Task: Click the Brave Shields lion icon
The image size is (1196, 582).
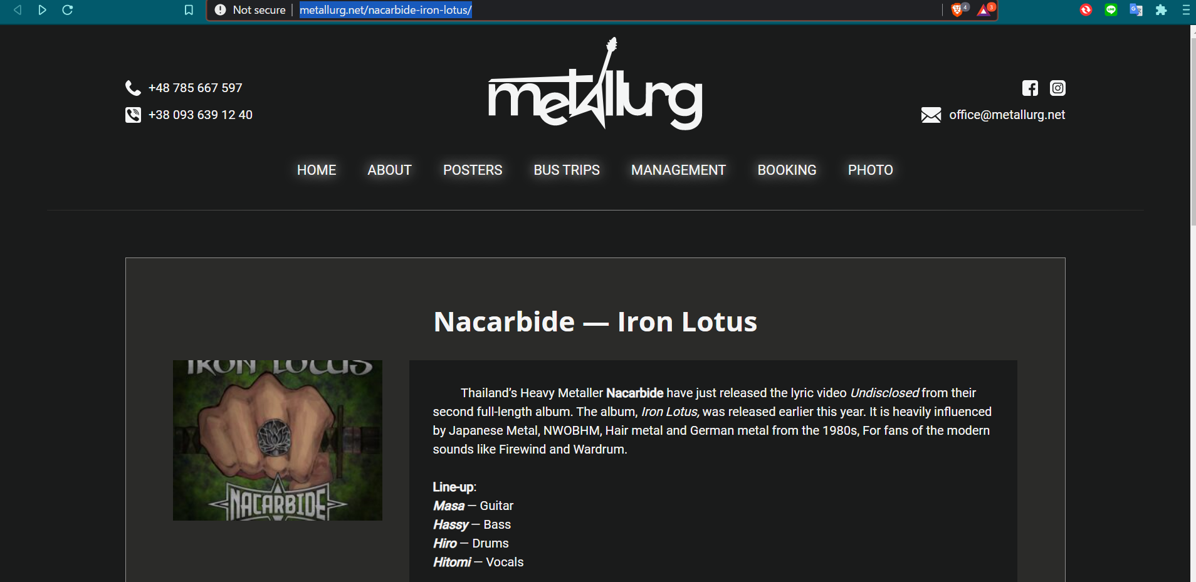Action: coord(957,10)
